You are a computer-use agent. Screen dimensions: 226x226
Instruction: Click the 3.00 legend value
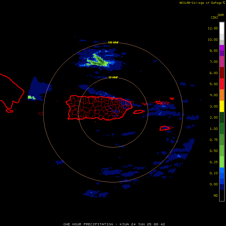[213, 106]
